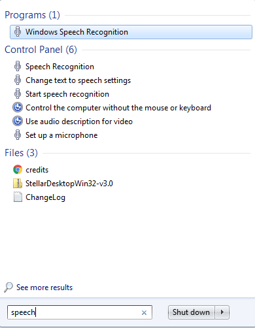Expand the Programs (1) results group
This screenshot has height=328, width=255.
32,15
